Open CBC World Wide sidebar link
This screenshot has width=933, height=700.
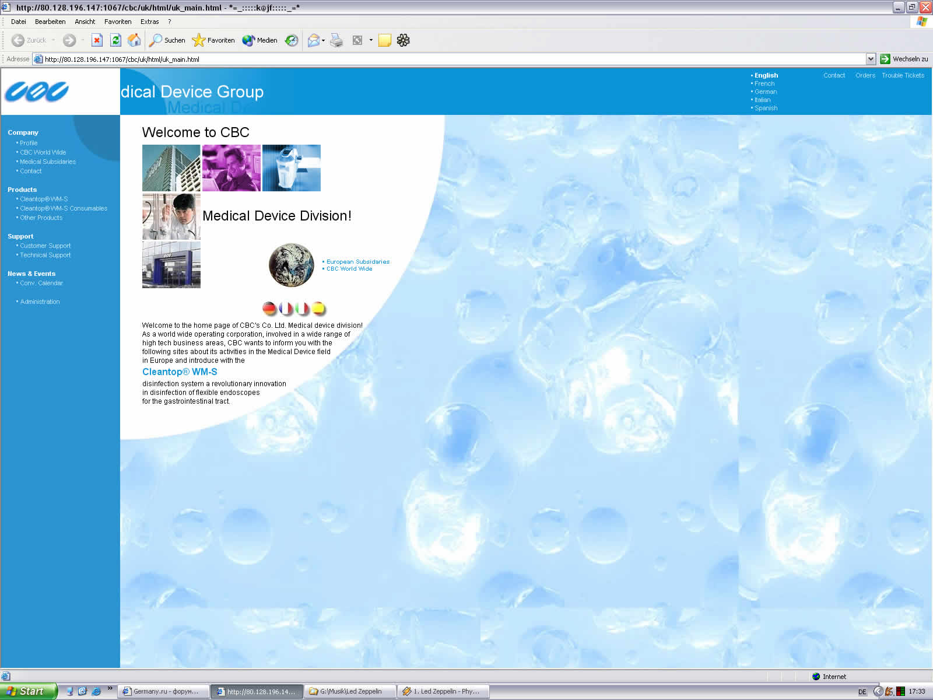[x=43, y=152]
